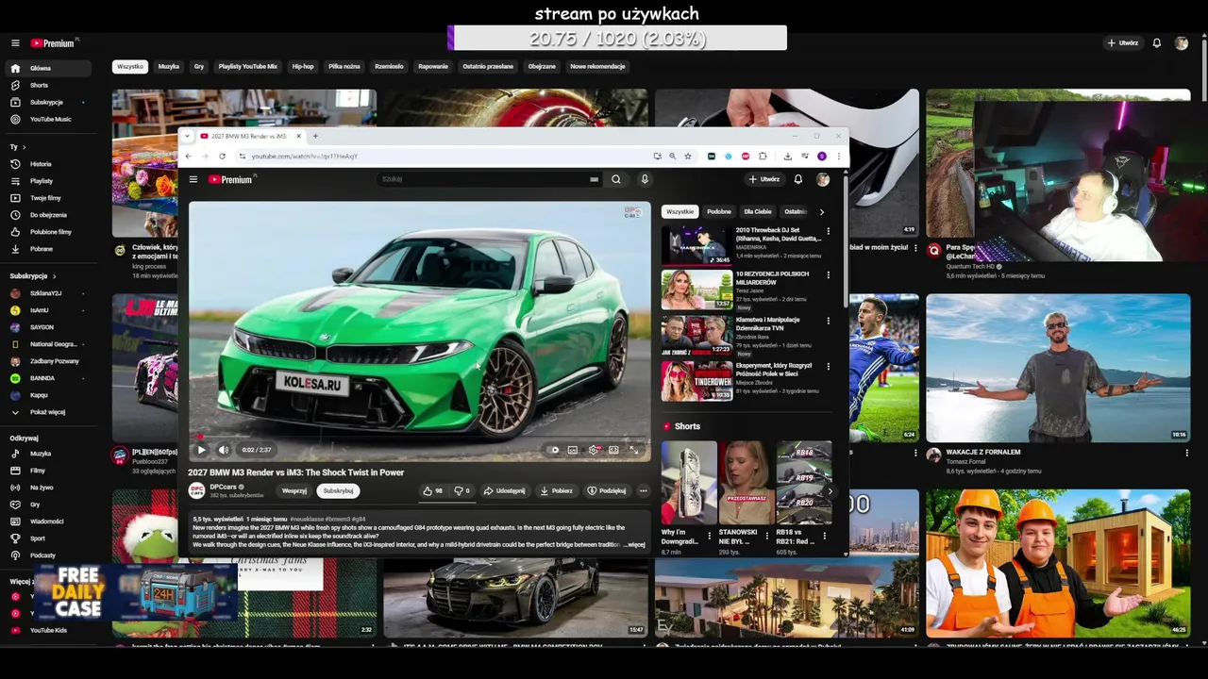Click the search magnifier button in front window

point(616,179)
